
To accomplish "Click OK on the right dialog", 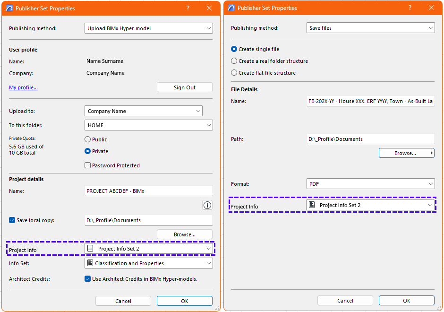I will [x=406, y=300].
